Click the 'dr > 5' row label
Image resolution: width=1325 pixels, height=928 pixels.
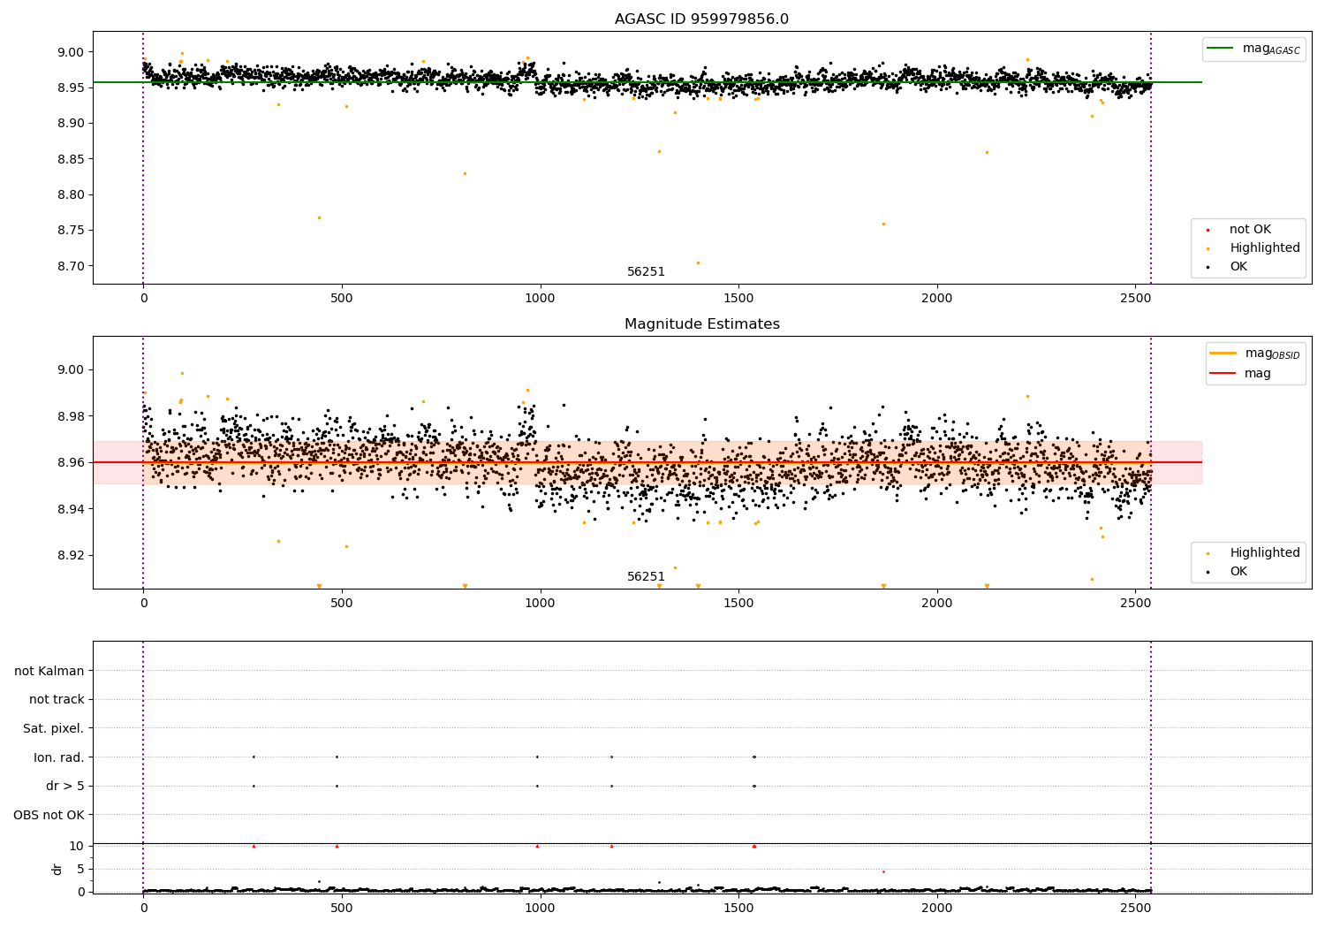65,786
